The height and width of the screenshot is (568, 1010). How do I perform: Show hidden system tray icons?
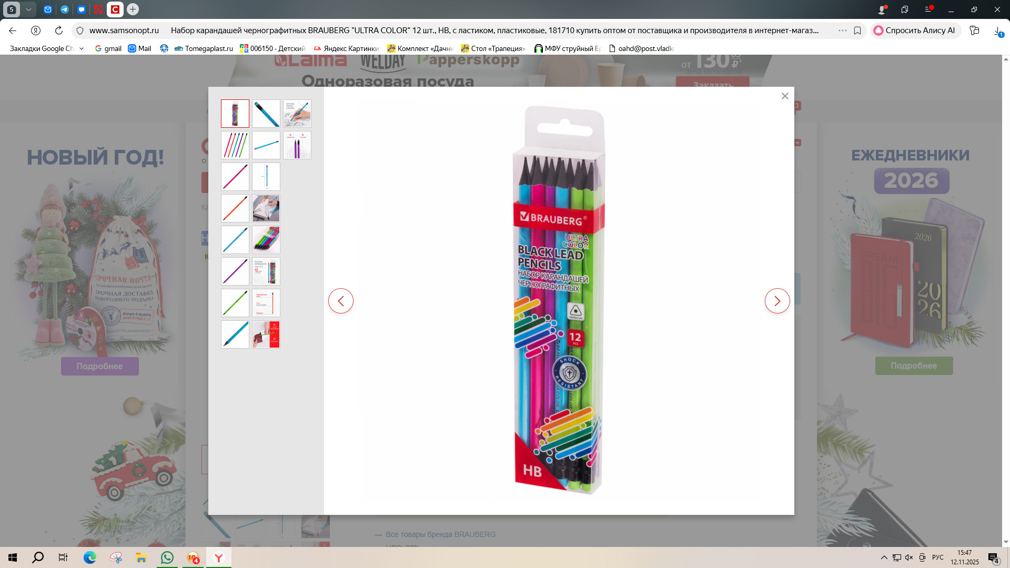pos(884,557)
